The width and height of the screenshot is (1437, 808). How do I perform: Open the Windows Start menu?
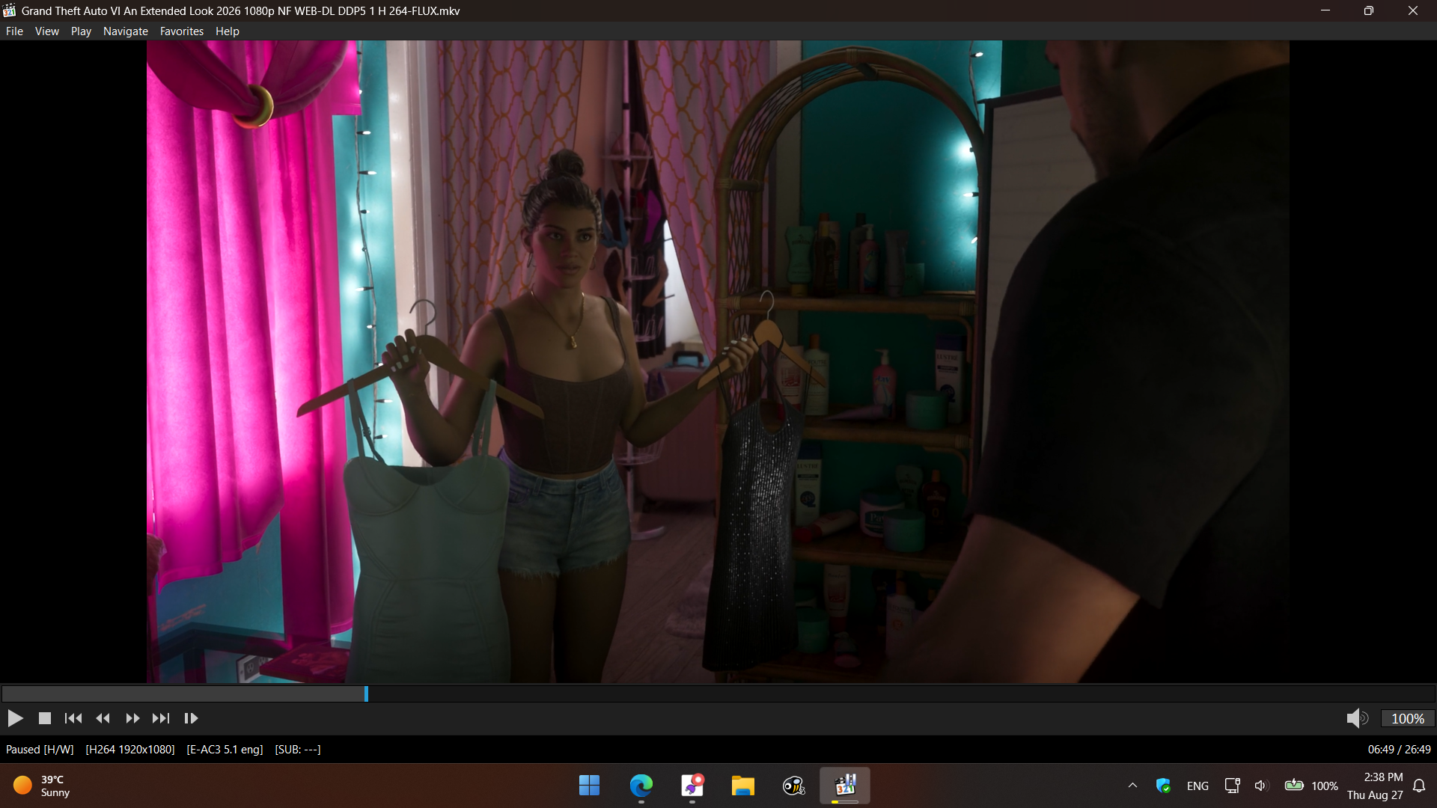590,786
